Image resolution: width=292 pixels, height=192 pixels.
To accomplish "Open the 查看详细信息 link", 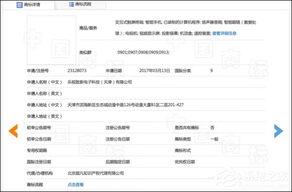I will click(224, 33).
